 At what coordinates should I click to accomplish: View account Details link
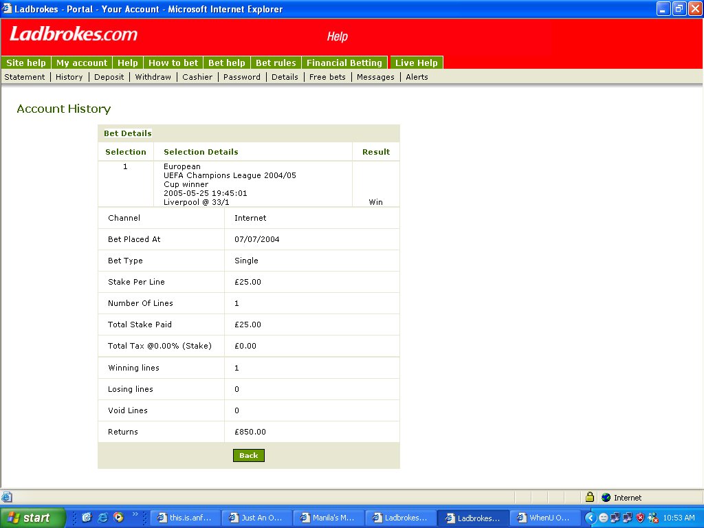click(285, 77)
